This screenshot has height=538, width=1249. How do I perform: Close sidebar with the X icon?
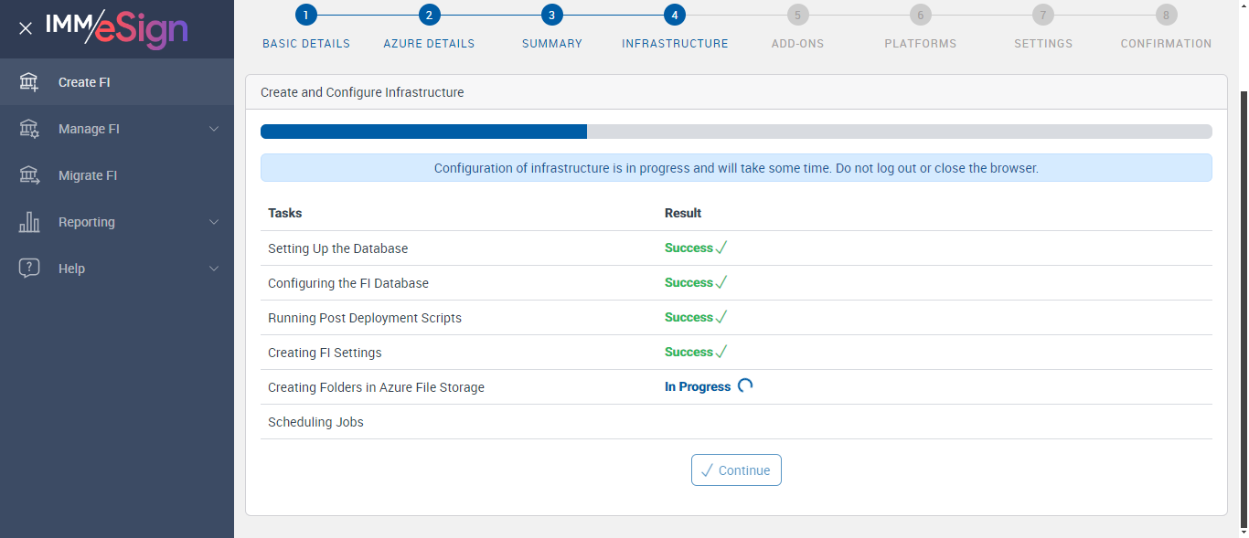pyautogui.click(x=26, y=28)
